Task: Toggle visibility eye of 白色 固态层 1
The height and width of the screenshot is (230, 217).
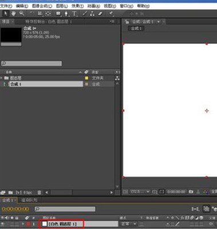Action: 2,224
